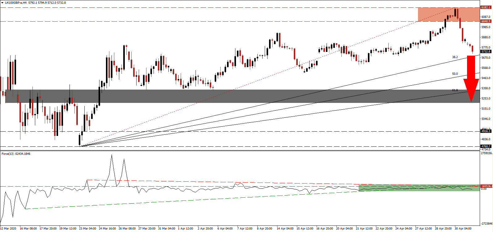Click the 5253.0 value on price axis

[x=486, y=99]
